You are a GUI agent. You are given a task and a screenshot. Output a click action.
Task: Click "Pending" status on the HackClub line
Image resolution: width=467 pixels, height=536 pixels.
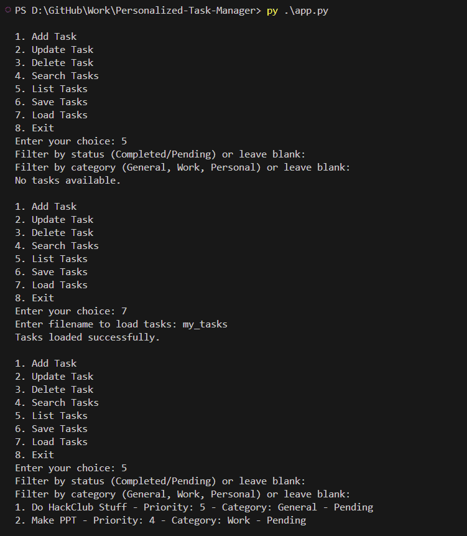coord(353,507)
